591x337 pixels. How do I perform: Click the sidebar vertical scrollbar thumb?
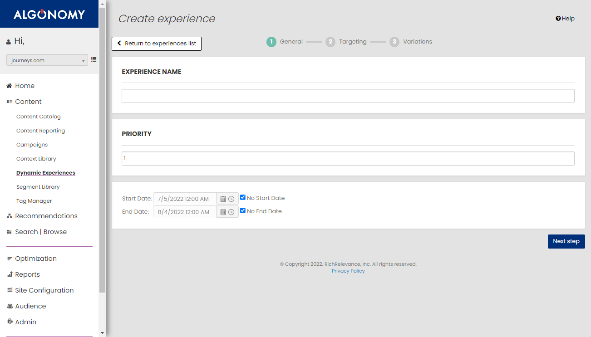click(102, 150)
